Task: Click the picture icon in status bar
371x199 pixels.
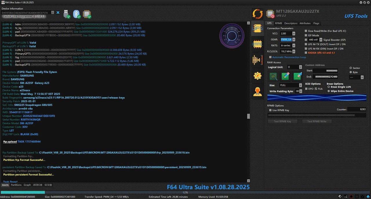Action: tap(346, 197)
